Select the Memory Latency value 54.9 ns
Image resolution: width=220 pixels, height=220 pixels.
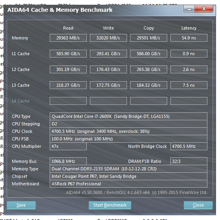[189, 38]
